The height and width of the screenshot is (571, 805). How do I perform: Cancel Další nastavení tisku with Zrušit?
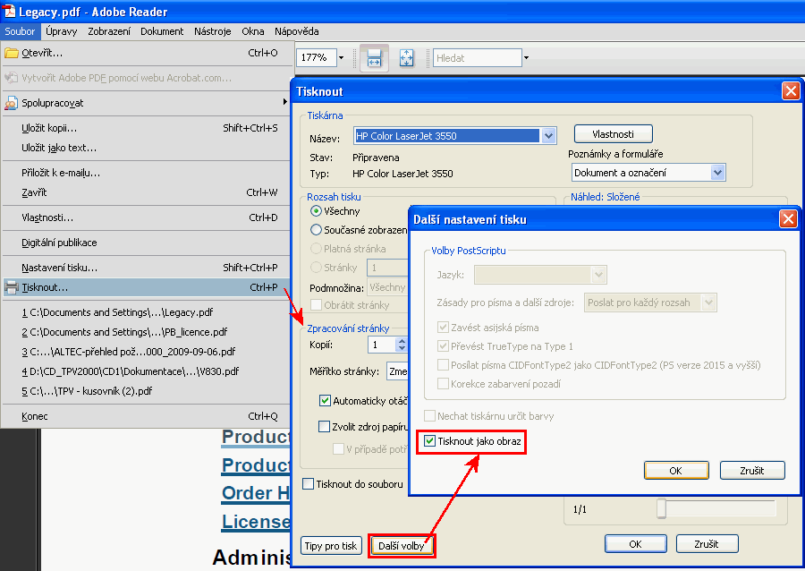(752, 471)
